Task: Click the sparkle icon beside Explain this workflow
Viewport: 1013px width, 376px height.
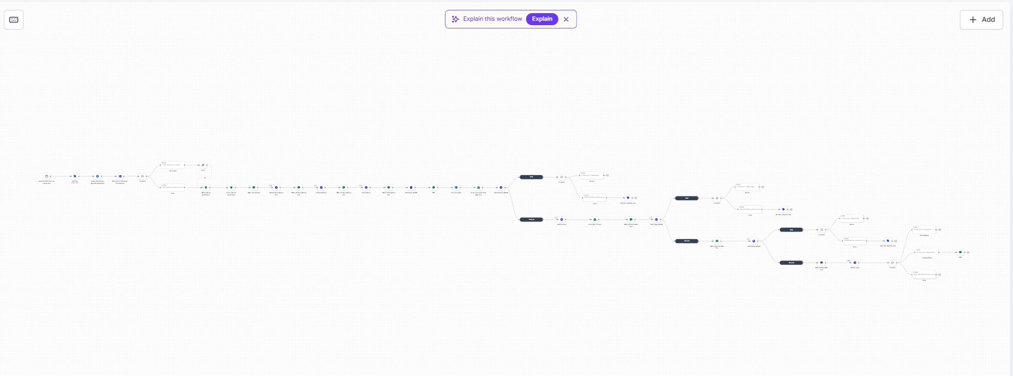Action: (455, 19)
